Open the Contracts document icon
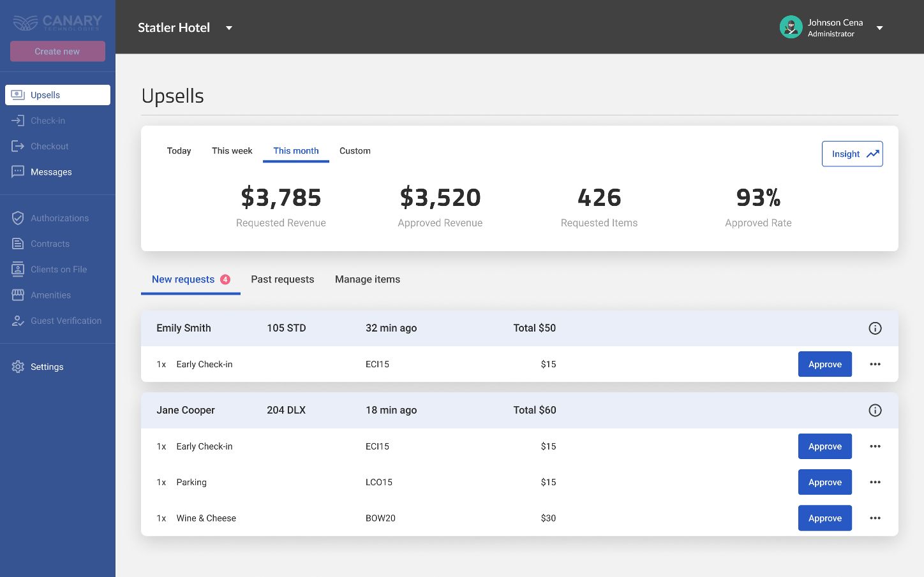This screenshot has width=924, height=577. coord(18,244)
